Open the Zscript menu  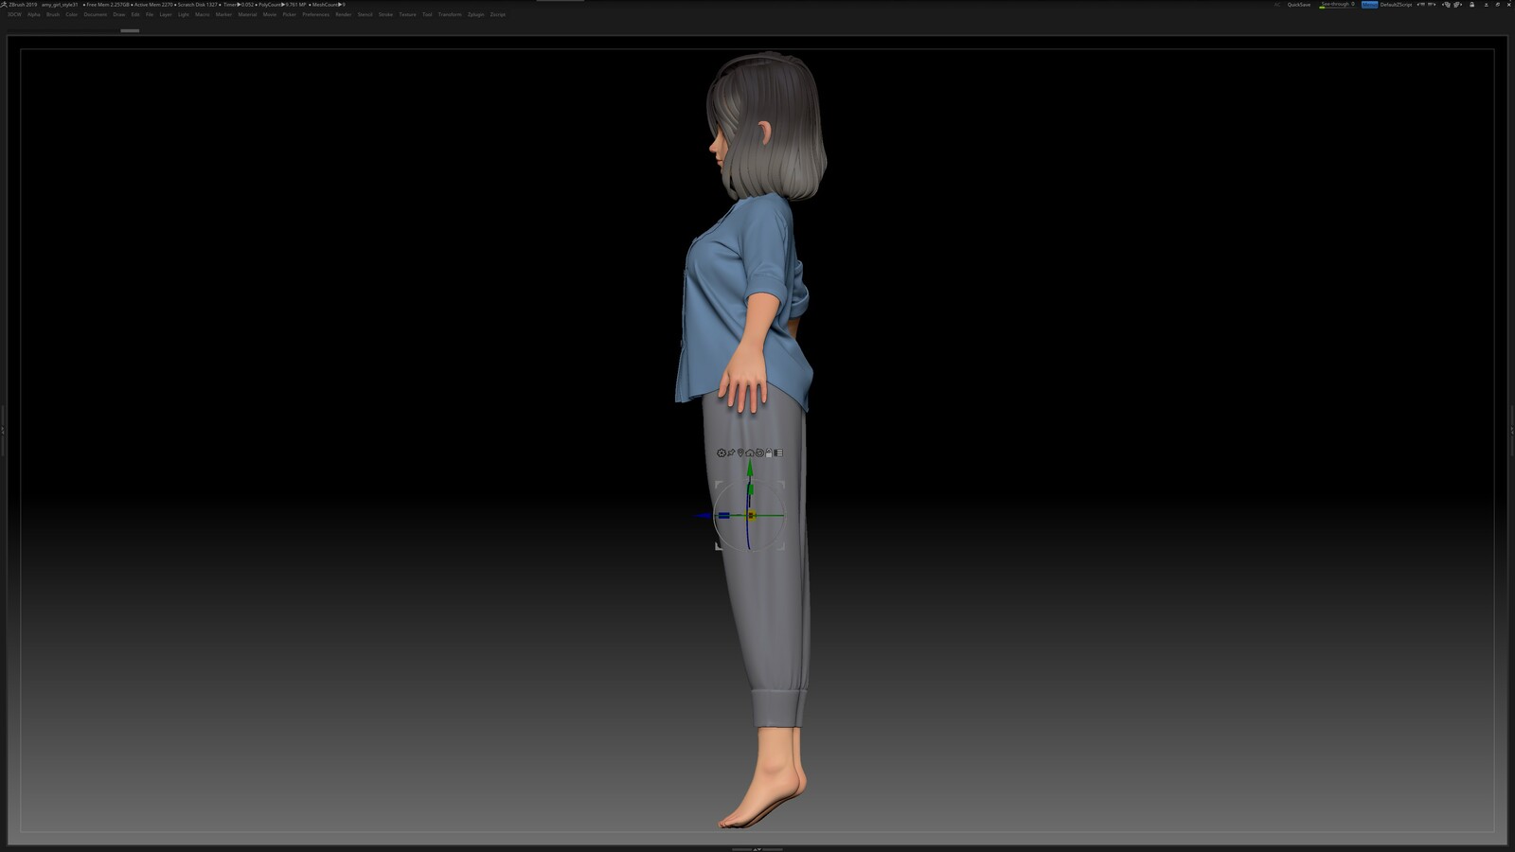(x=498, y=14)
